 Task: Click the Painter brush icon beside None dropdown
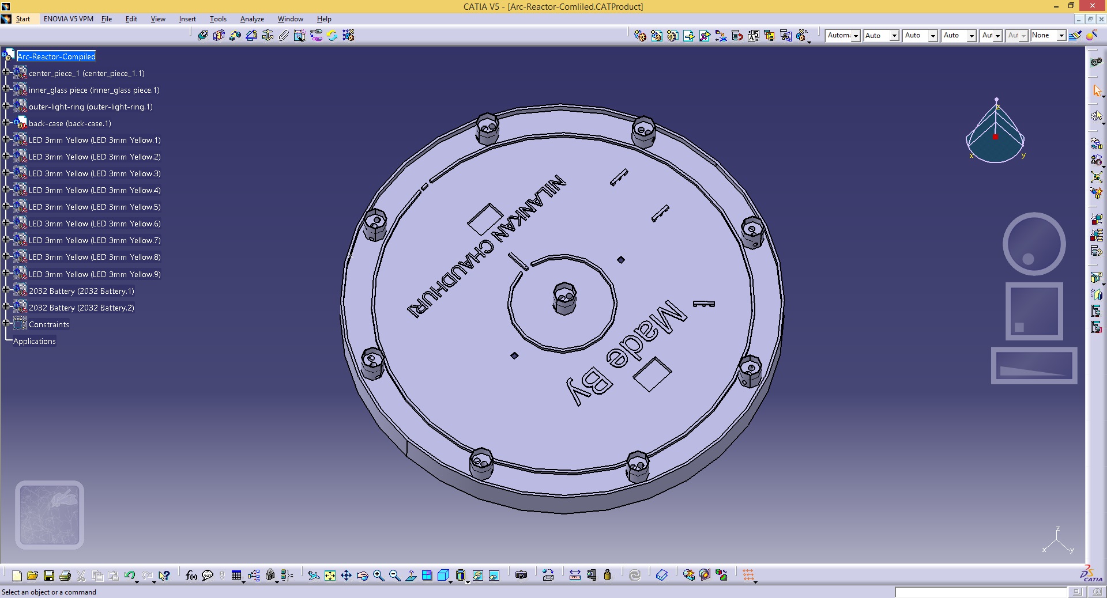click(x=1075, y=36)
